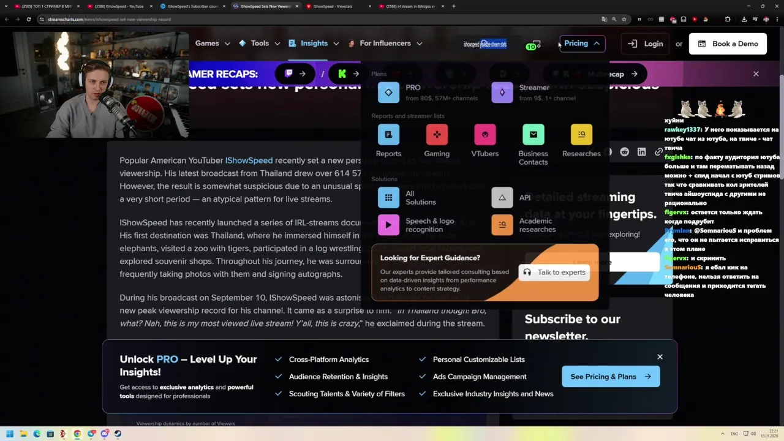Image resolution: width=784 pixels, height=441 pixels.
Task: Open the system tray overflow arrow
Action: (x=722, y=434)
